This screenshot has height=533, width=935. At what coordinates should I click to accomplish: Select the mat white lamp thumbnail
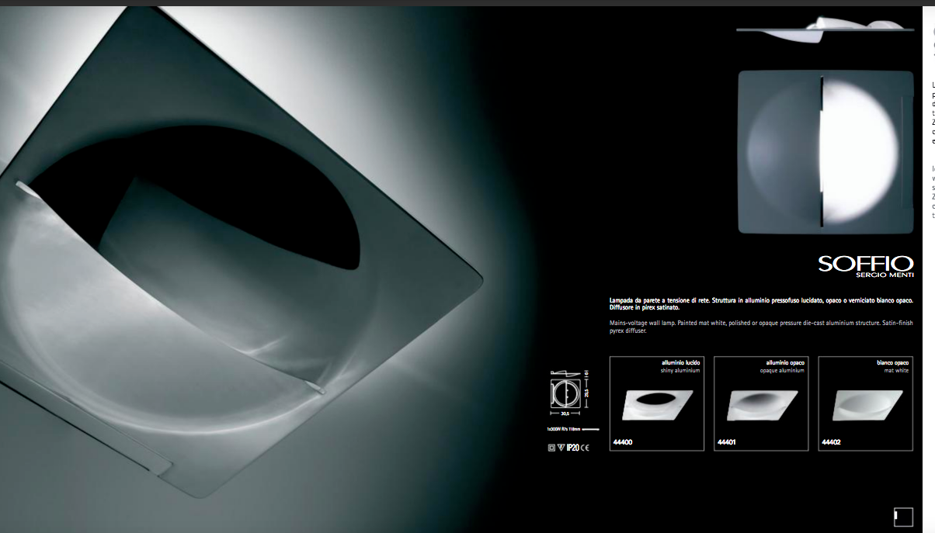coord(866,405)
